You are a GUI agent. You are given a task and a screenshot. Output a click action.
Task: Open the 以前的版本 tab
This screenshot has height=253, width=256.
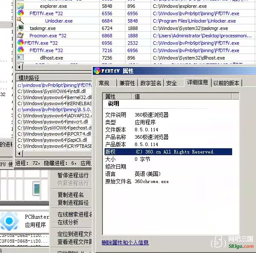pos(226,83)
